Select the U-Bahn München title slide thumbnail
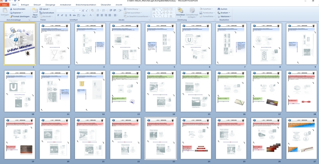Viewport: 319px width, 164px height. pos(20,43)
